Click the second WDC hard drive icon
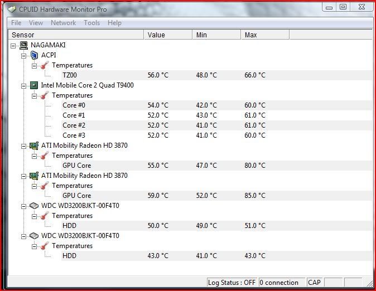The width and height of the screenshot is (376, 291). point(34,236)
